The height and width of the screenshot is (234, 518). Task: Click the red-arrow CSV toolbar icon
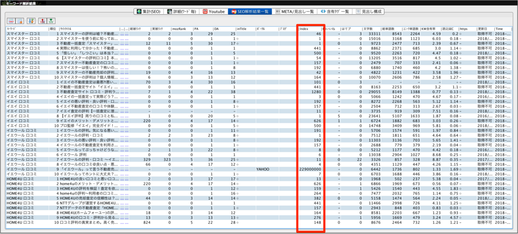point(42,21)
